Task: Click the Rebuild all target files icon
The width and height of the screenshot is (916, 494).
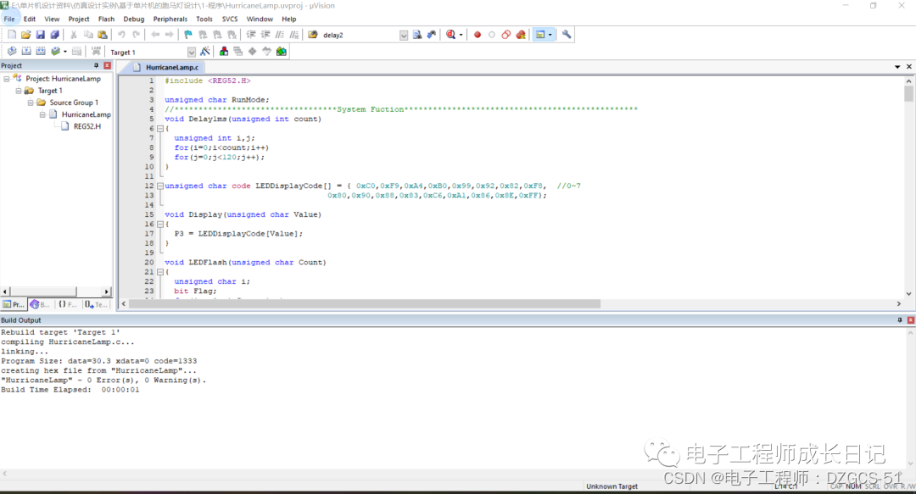Action: point(41,52)
